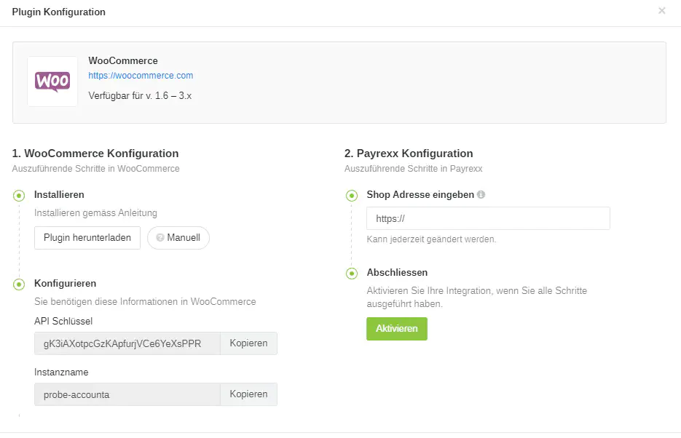
Task: Close the Plugin Konfiguration dialog
Action: (x=661, y=11)
